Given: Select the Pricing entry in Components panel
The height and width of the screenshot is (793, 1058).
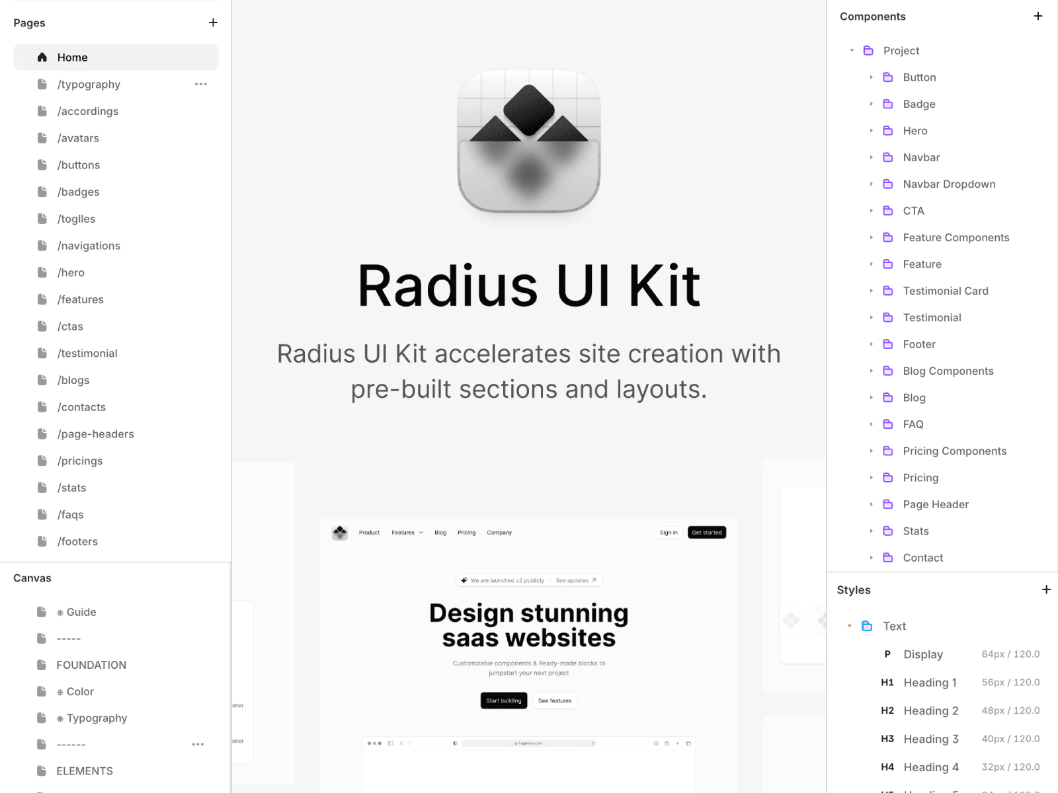Looking at the screenshot, I should click(x=920, y=477).
